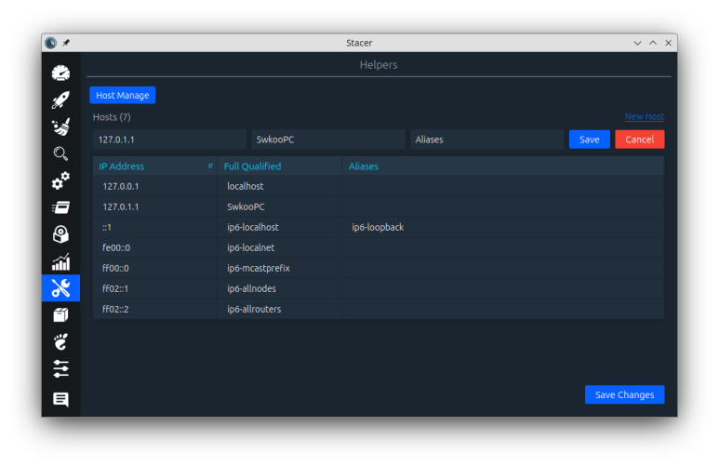719x466 pixels.
Task: Click the ip6-loopback alias cell
Action: point(503,228)
